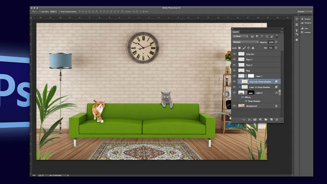The height and width of the screenshot is (184, 327).
Task: Click the lock image pixels brush icon
Action: tap(244, 48)
